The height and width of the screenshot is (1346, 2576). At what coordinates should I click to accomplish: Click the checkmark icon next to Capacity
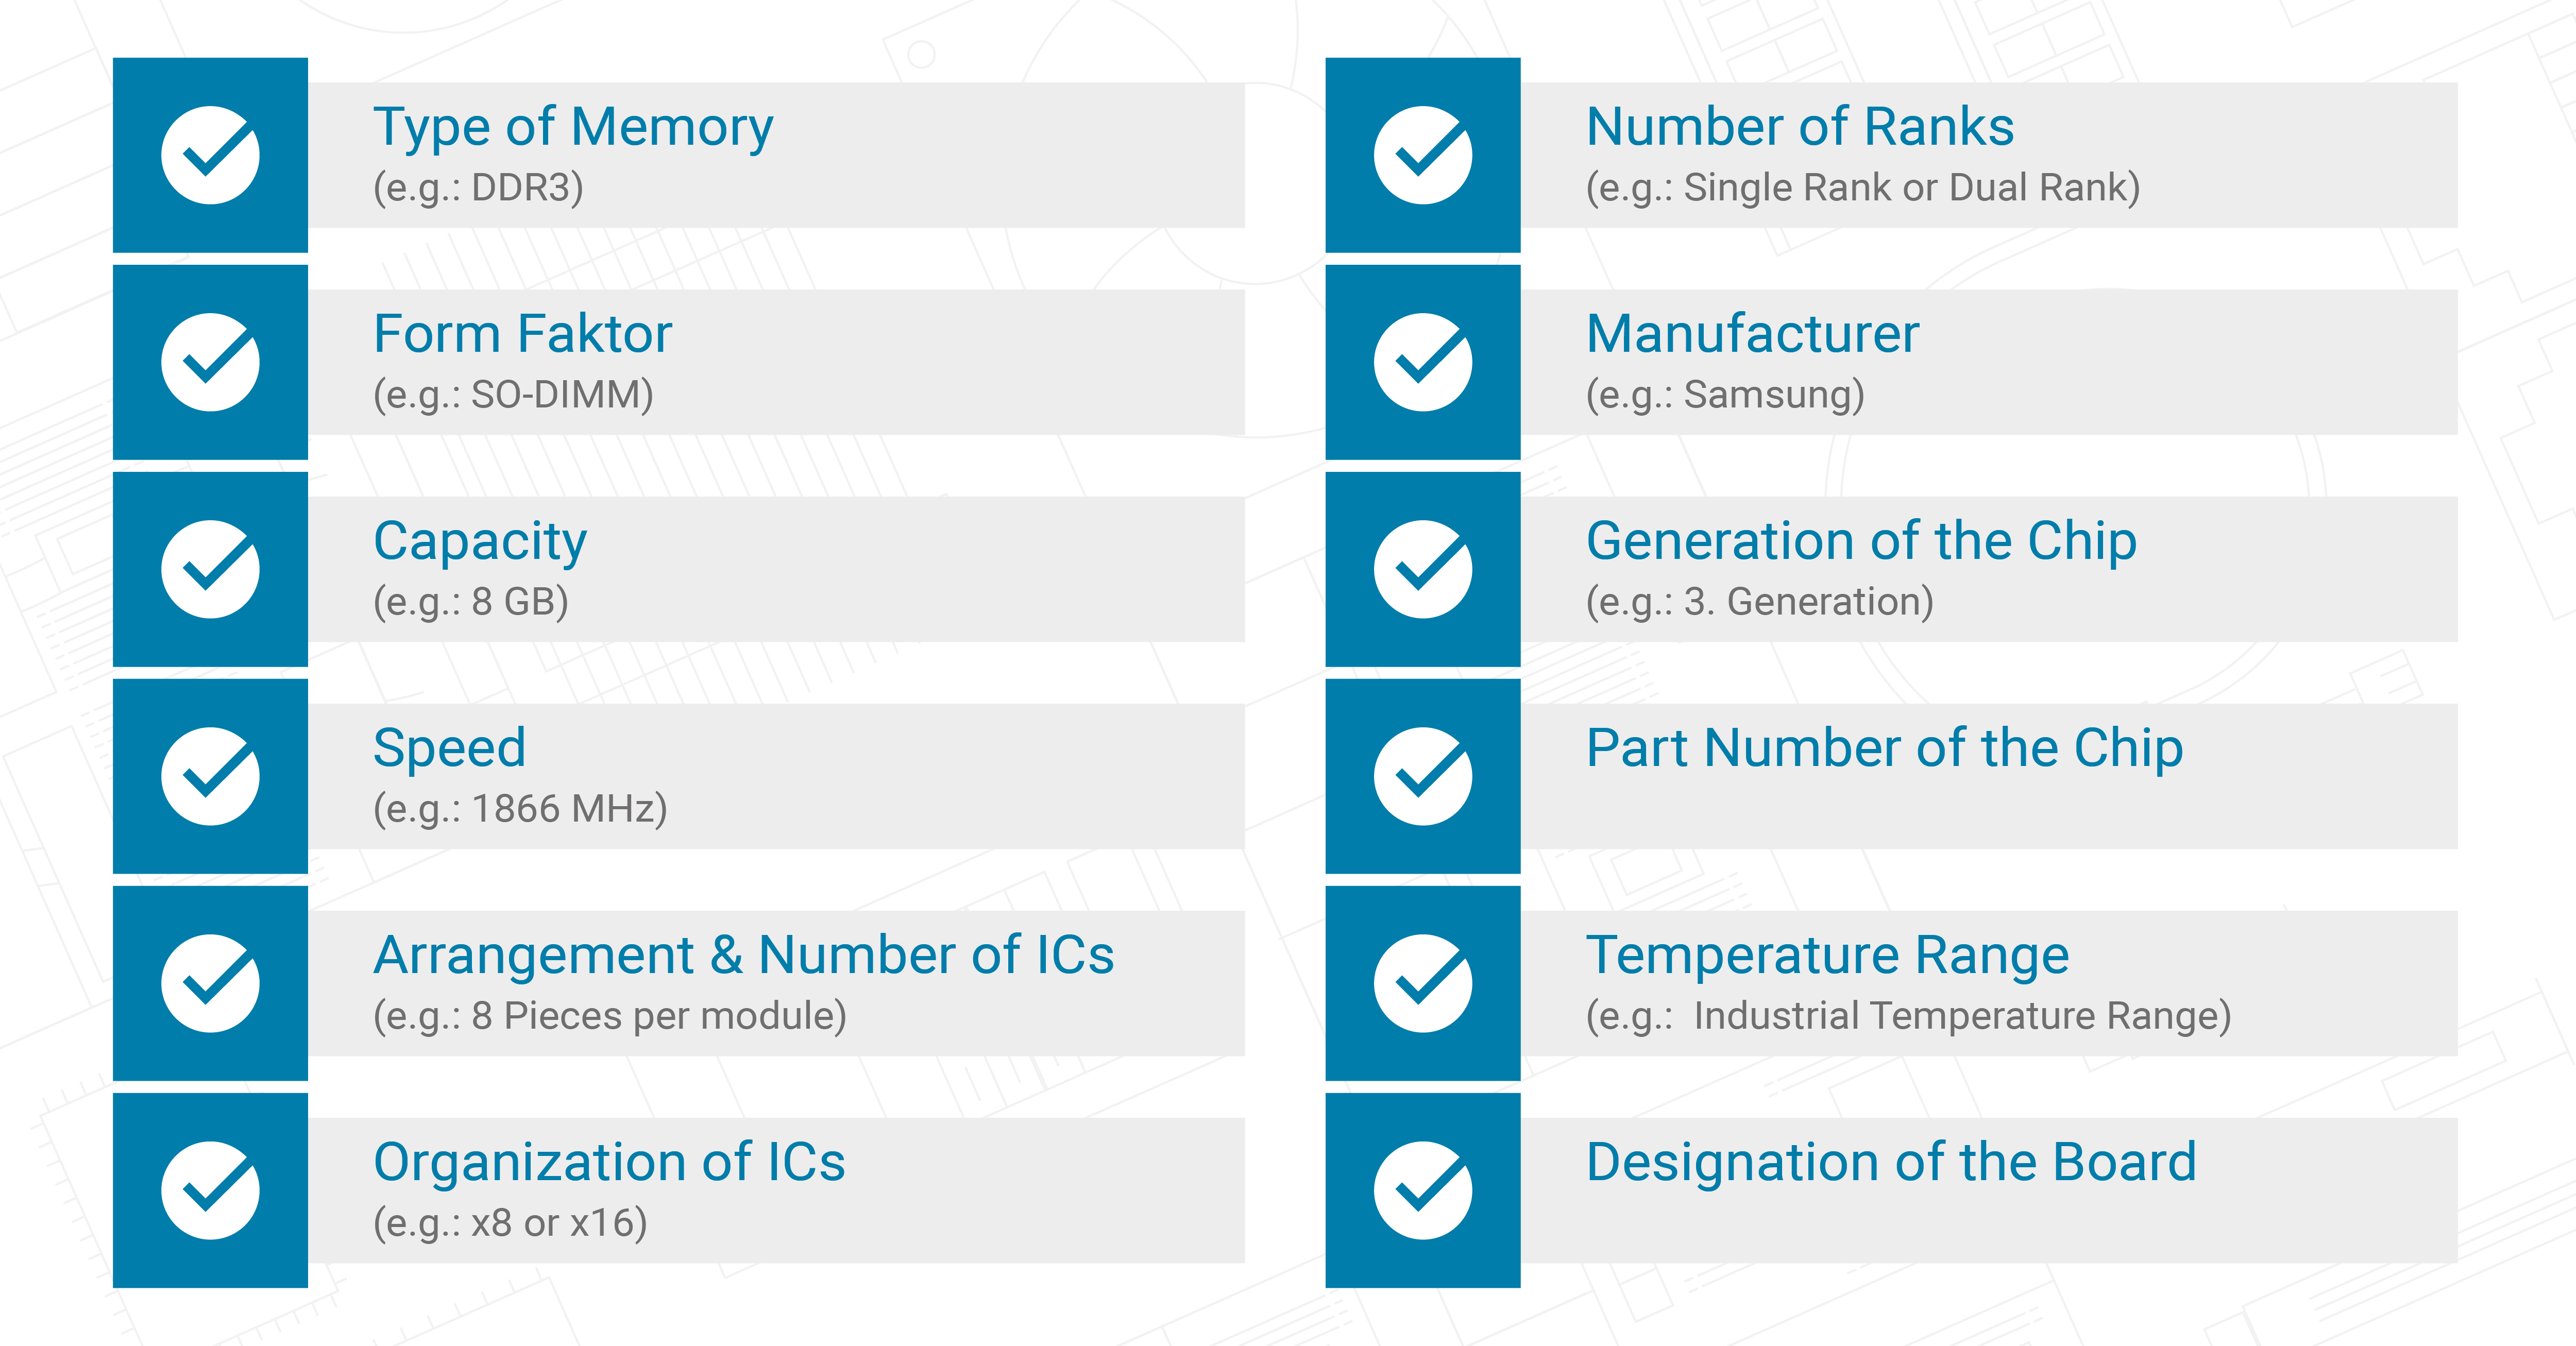click(210, 569)
